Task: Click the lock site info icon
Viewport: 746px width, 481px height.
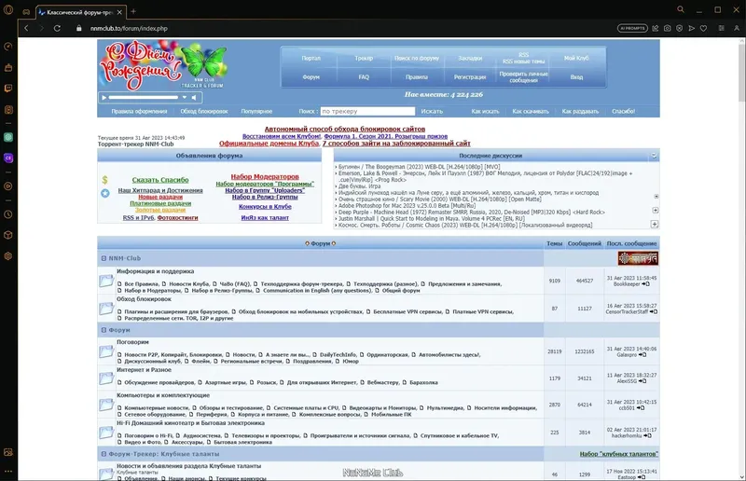Action: (x=79, y=28)
